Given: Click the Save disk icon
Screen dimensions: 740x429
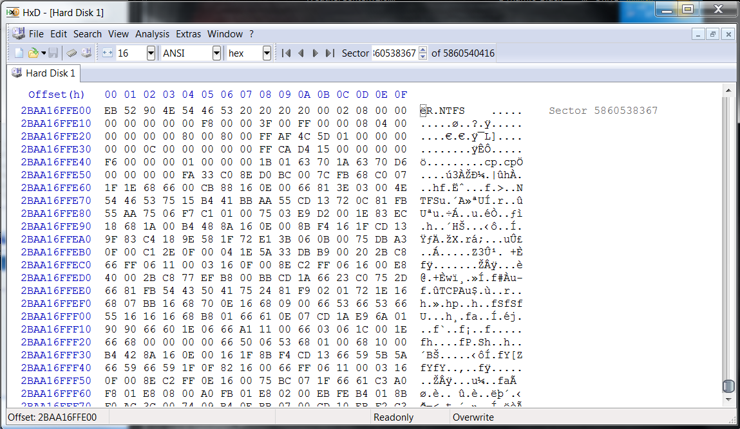Looking at the screenshot, I should coord(53,53).
